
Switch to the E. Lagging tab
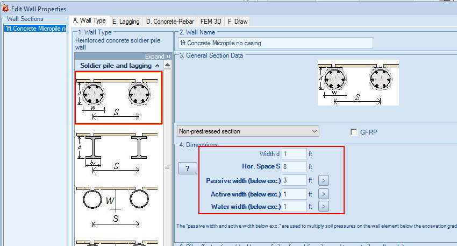[126, 22]
